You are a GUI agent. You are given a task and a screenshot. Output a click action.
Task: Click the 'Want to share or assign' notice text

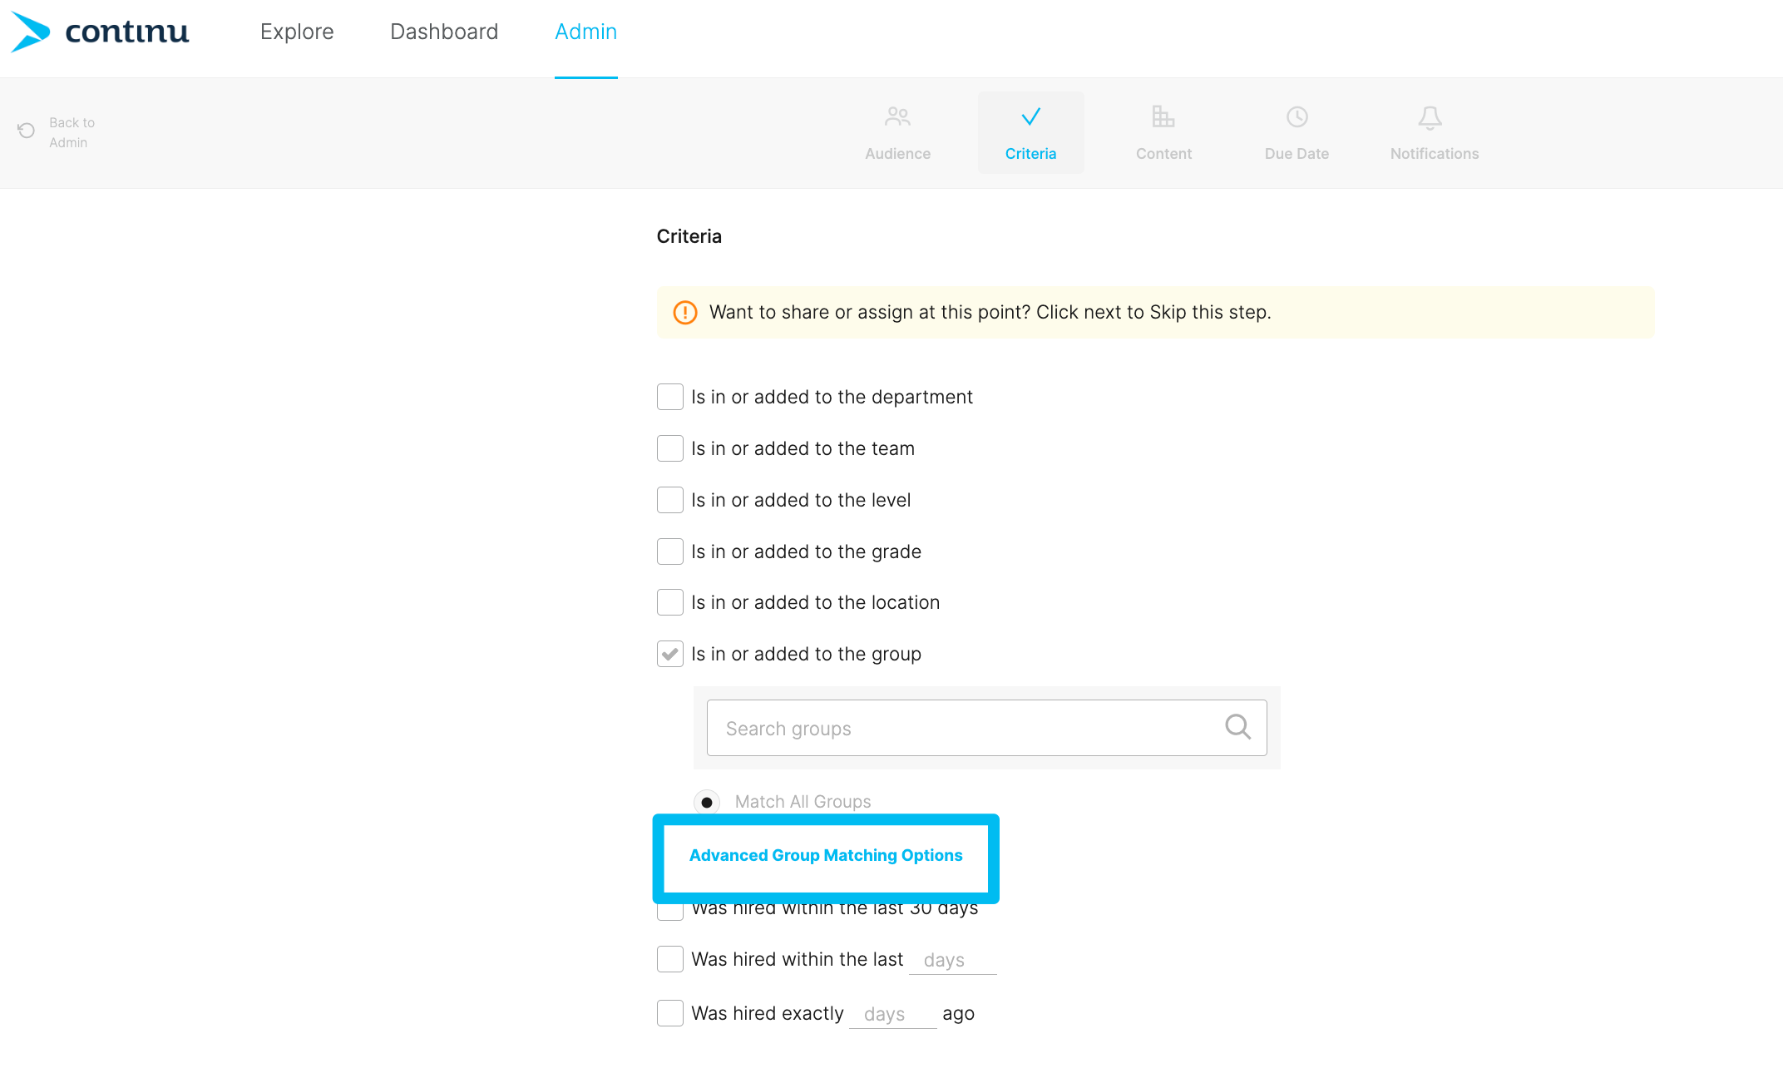(x=990, y=313)
